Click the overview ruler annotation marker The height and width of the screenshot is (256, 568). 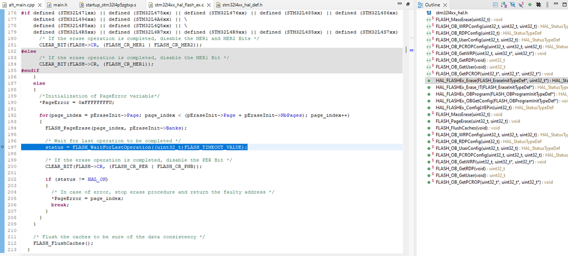click(411, 50)
